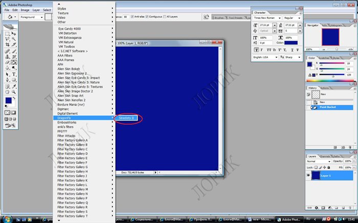Click Sinedots II in DragonFly submenu
The height and width of the screenshot is (223, 358).
coord(126,118)
